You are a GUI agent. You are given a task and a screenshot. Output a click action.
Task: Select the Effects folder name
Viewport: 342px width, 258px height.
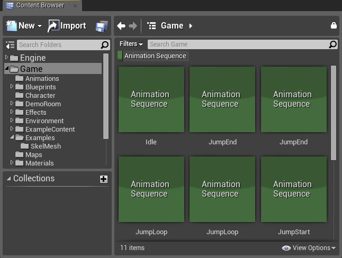point(36,113)
